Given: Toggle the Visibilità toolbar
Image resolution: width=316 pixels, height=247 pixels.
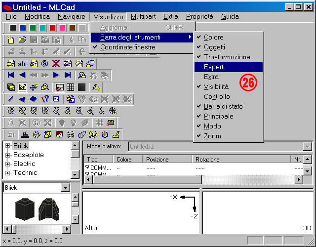Looking at the screenshot, I should click(x=229, y=87).
